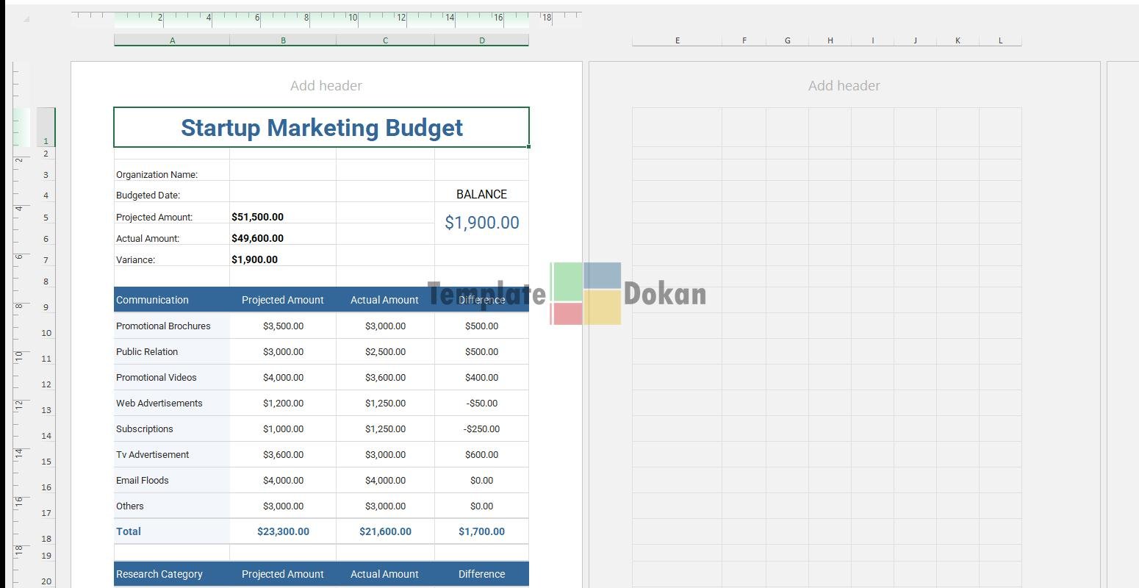Select column A header
Screen dimensions: 1139x588
click(x=172, y=40)
